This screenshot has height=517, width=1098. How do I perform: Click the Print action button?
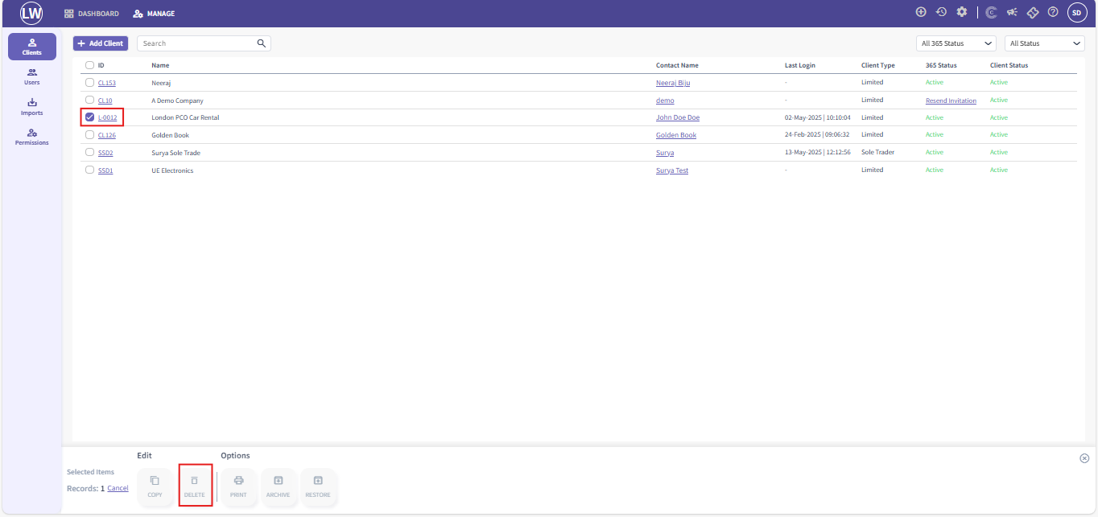pyautogui.click(x=239, y=486)
